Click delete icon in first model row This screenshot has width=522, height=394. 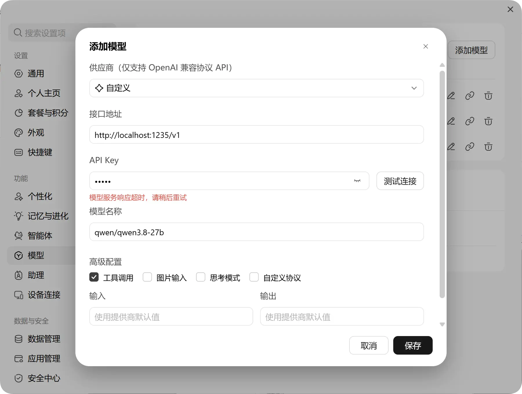click(488, 96)
